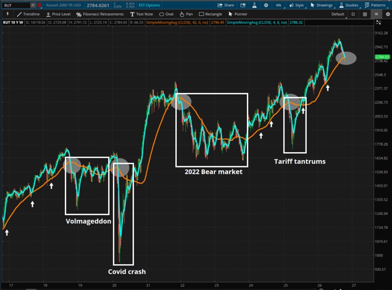Click the 22 year label on time axis

pos(182,285)
